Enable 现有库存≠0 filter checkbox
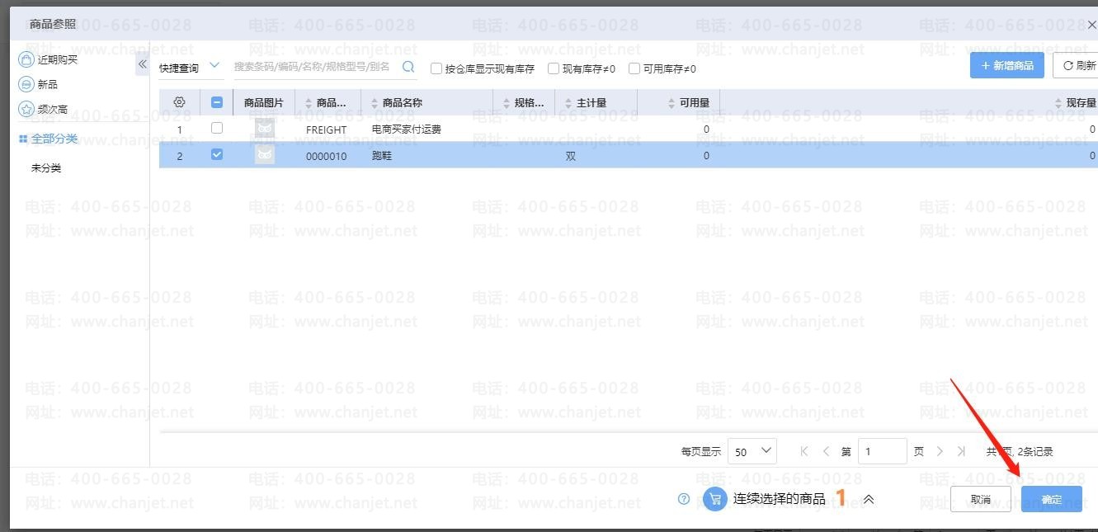The image size is (1098, 532). click(554, 68)
